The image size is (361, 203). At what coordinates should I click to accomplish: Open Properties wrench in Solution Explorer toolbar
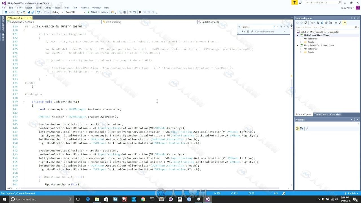pyautogui.click(x=340, y=23)
